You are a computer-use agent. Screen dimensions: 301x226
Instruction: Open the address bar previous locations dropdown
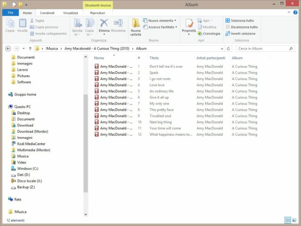(222, 48)
